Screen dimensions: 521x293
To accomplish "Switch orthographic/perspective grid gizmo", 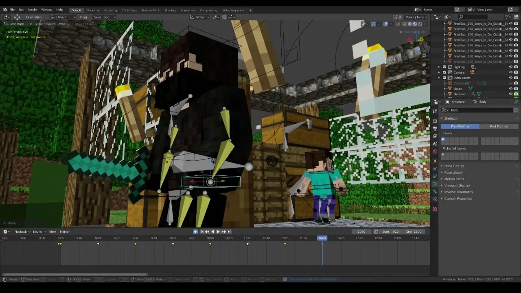I will click(424, 81).
